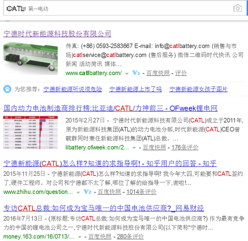This screenshot has width=248, height=241.
Task: Open recommendation 宁德新能源上市了吗
Action: 136,89
